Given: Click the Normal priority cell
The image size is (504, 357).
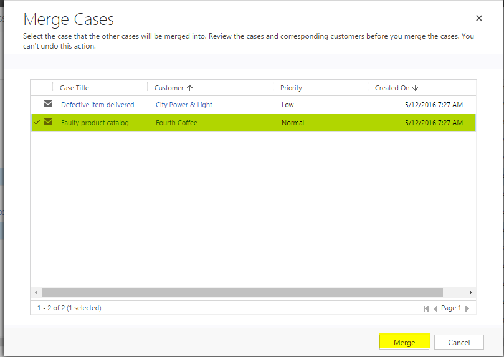Looking at the screenshot, I should coord(293,123).
